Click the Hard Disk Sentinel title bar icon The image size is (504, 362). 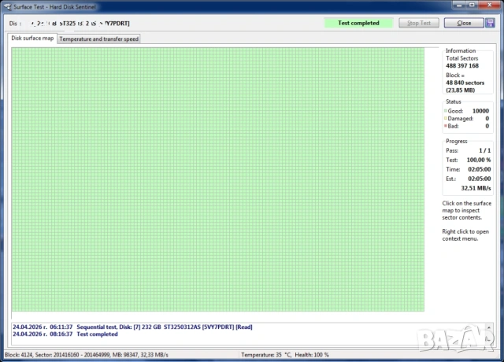[8, 6]
